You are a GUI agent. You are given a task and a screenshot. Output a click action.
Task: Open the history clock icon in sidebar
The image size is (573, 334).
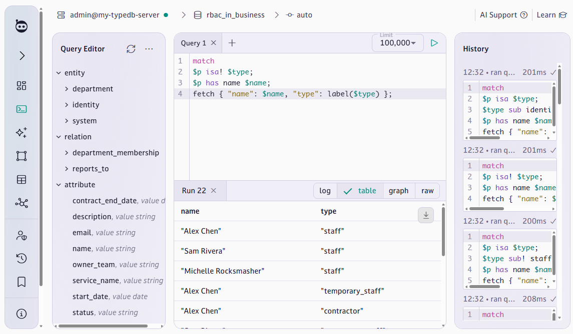pos(22,259)
